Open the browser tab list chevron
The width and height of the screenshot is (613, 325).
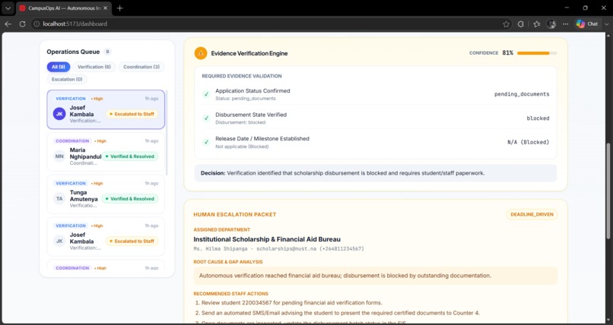coord(8,8)
